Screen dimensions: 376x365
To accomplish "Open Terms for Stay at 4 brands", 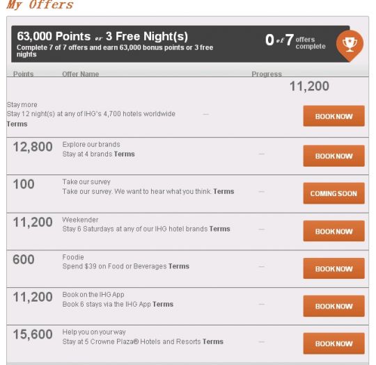I will point(124,154).
